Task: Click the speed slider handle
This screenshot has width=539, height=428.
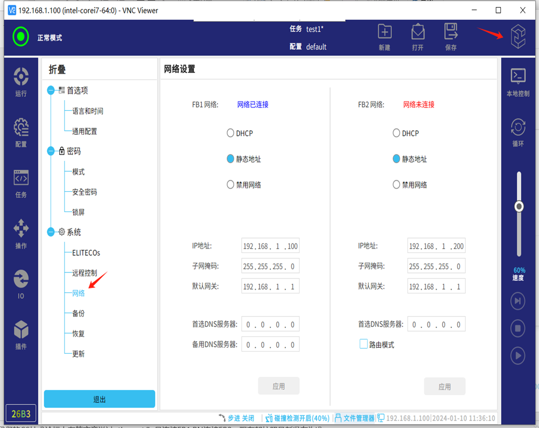Action: coord(519,207)
